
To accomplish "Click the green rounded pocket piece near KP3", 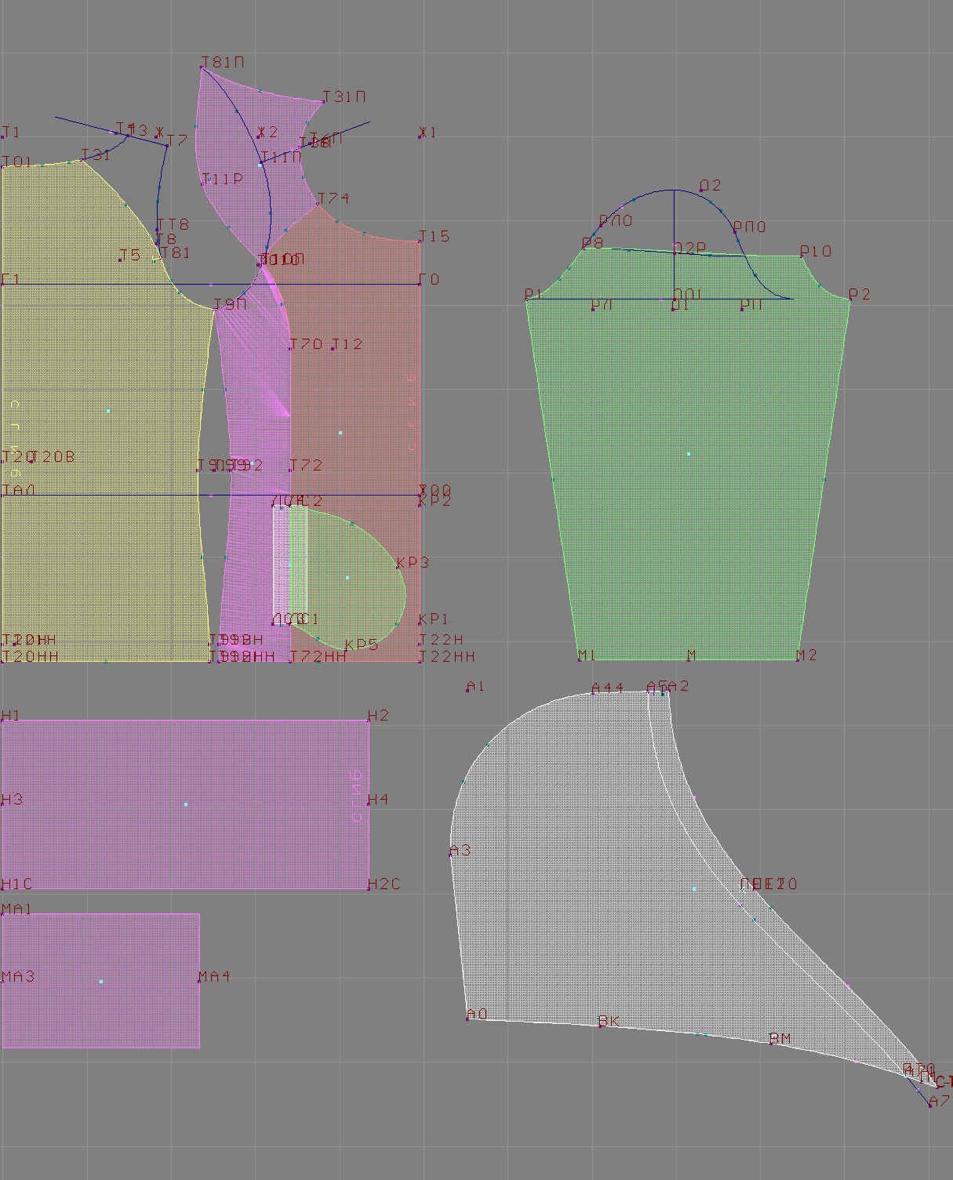I will (x=347, y=577).
